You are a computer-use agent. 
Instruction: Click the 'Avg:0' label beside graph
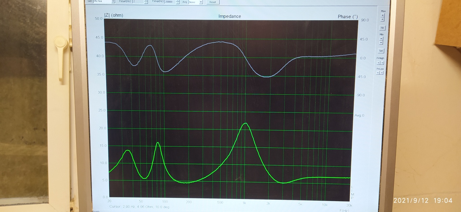click(359, 115)
